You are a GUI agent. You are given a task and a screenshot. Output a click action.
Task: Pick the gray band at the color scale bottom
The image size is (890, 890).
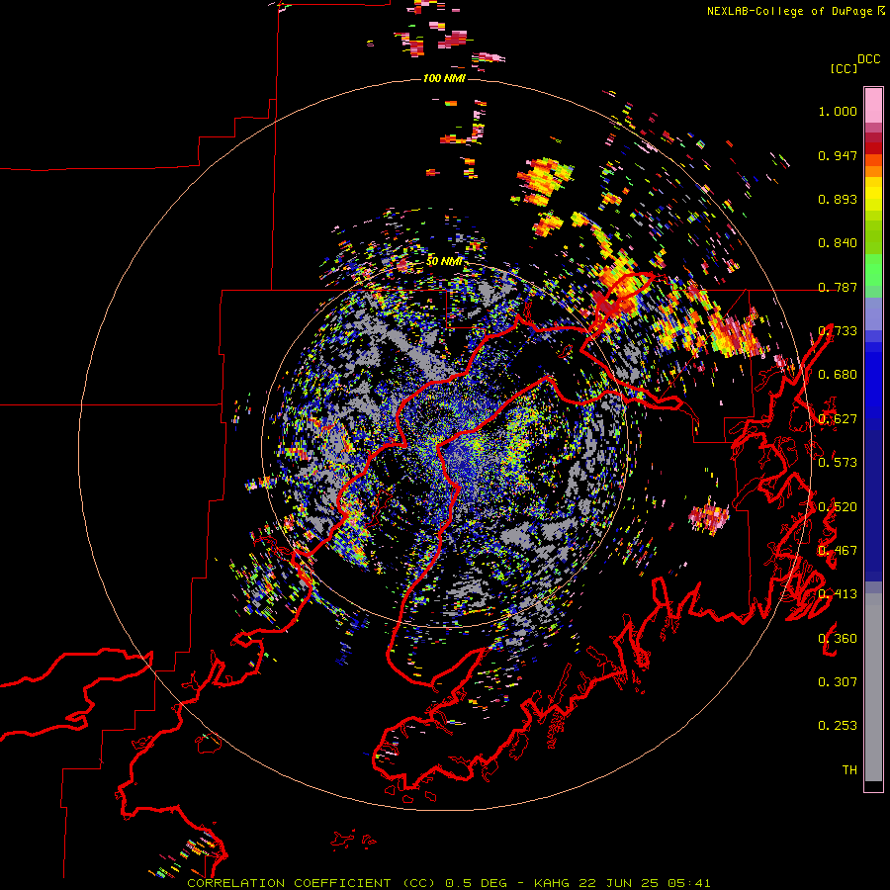[x=873, y=687]
